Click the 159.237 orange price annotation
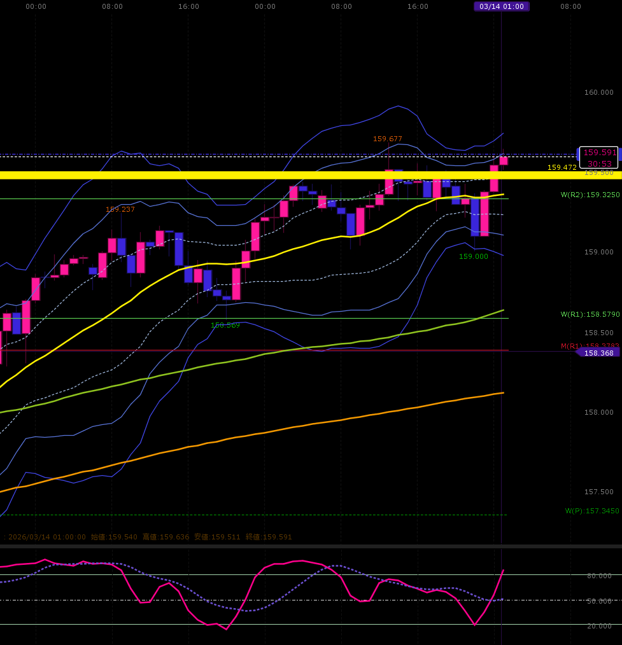 coord(120,209)
